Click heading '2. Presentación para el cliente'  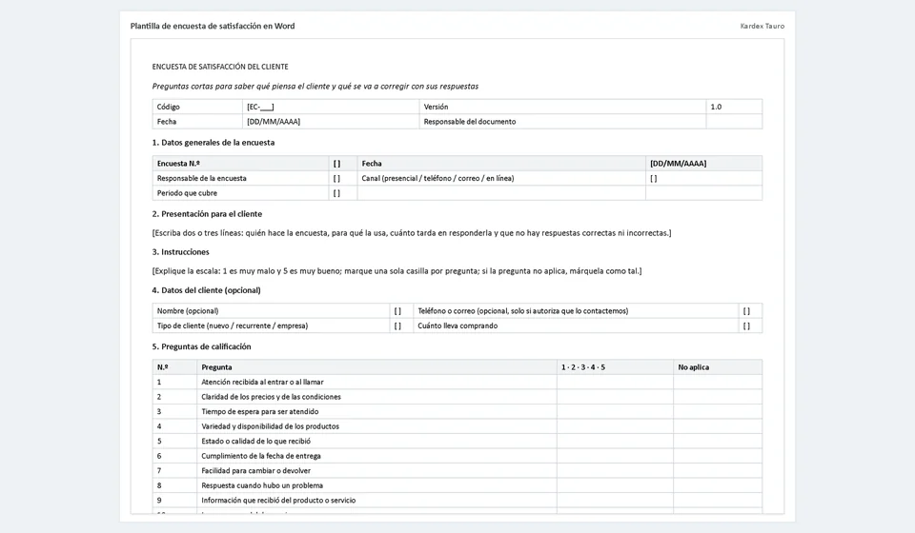point(207,214)
